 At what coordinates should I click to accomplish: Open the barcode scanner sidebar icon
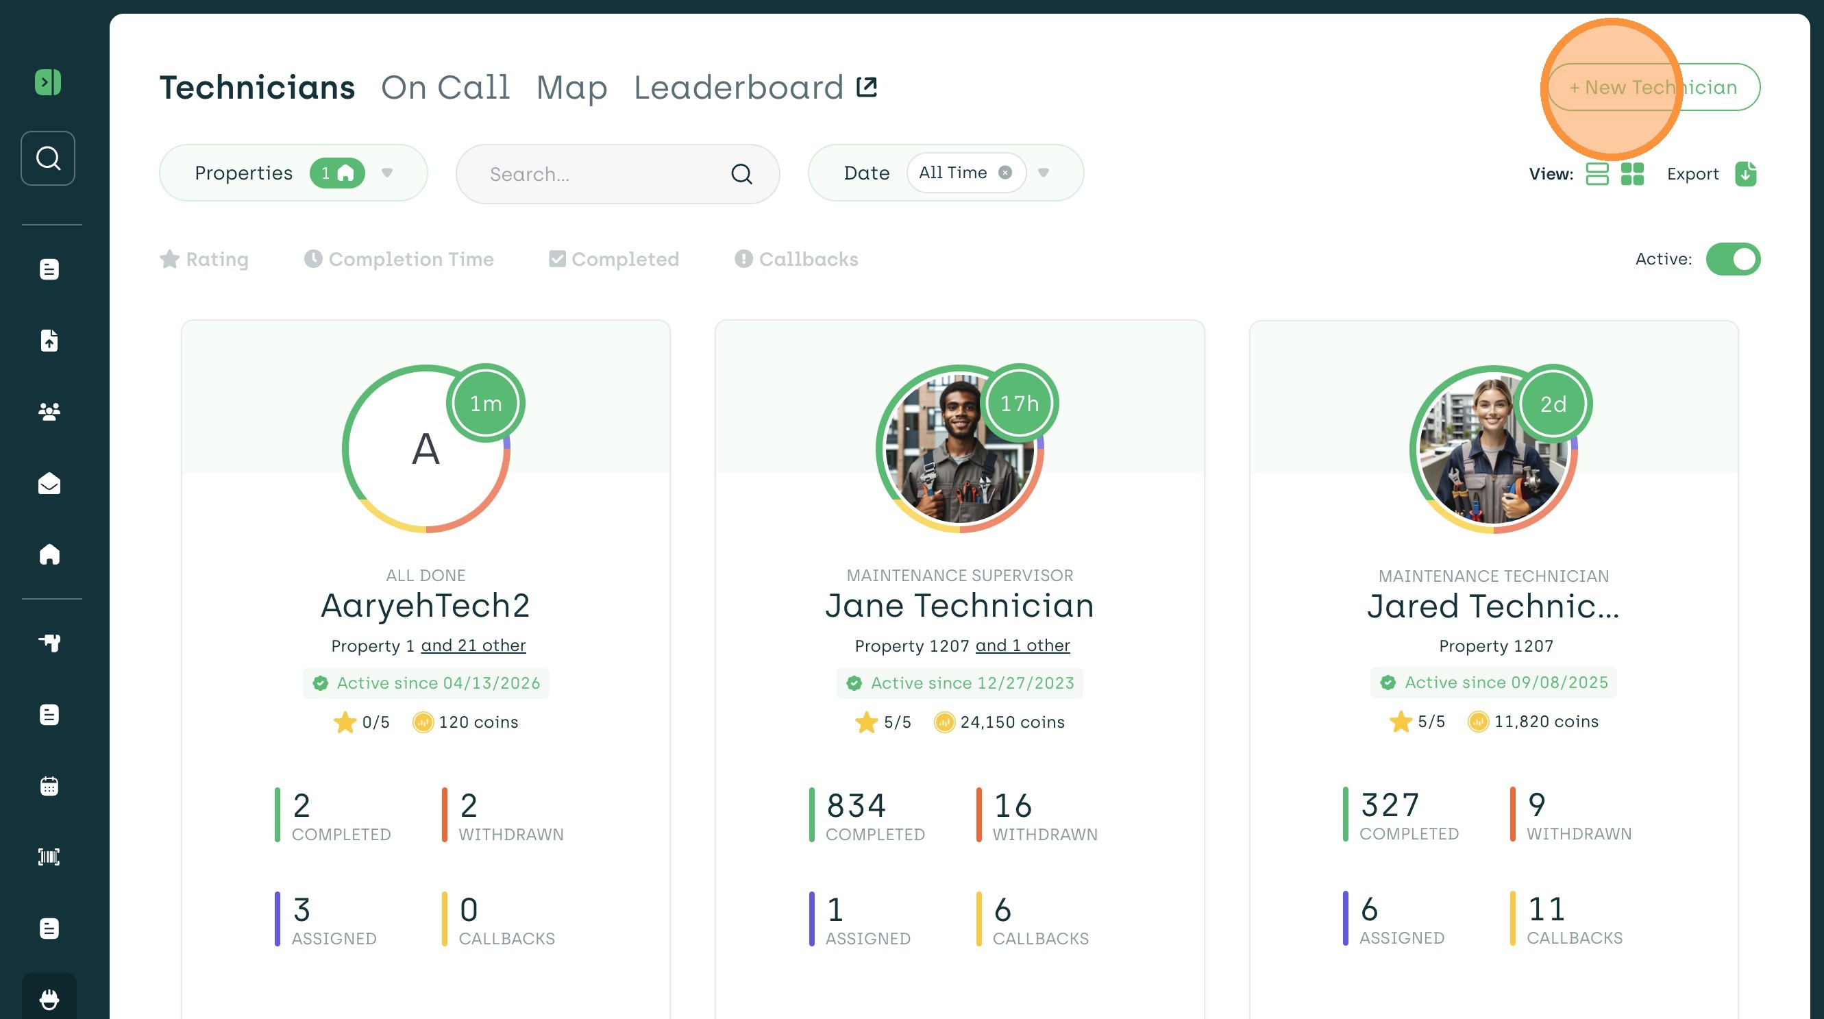[x=49, y=857]
